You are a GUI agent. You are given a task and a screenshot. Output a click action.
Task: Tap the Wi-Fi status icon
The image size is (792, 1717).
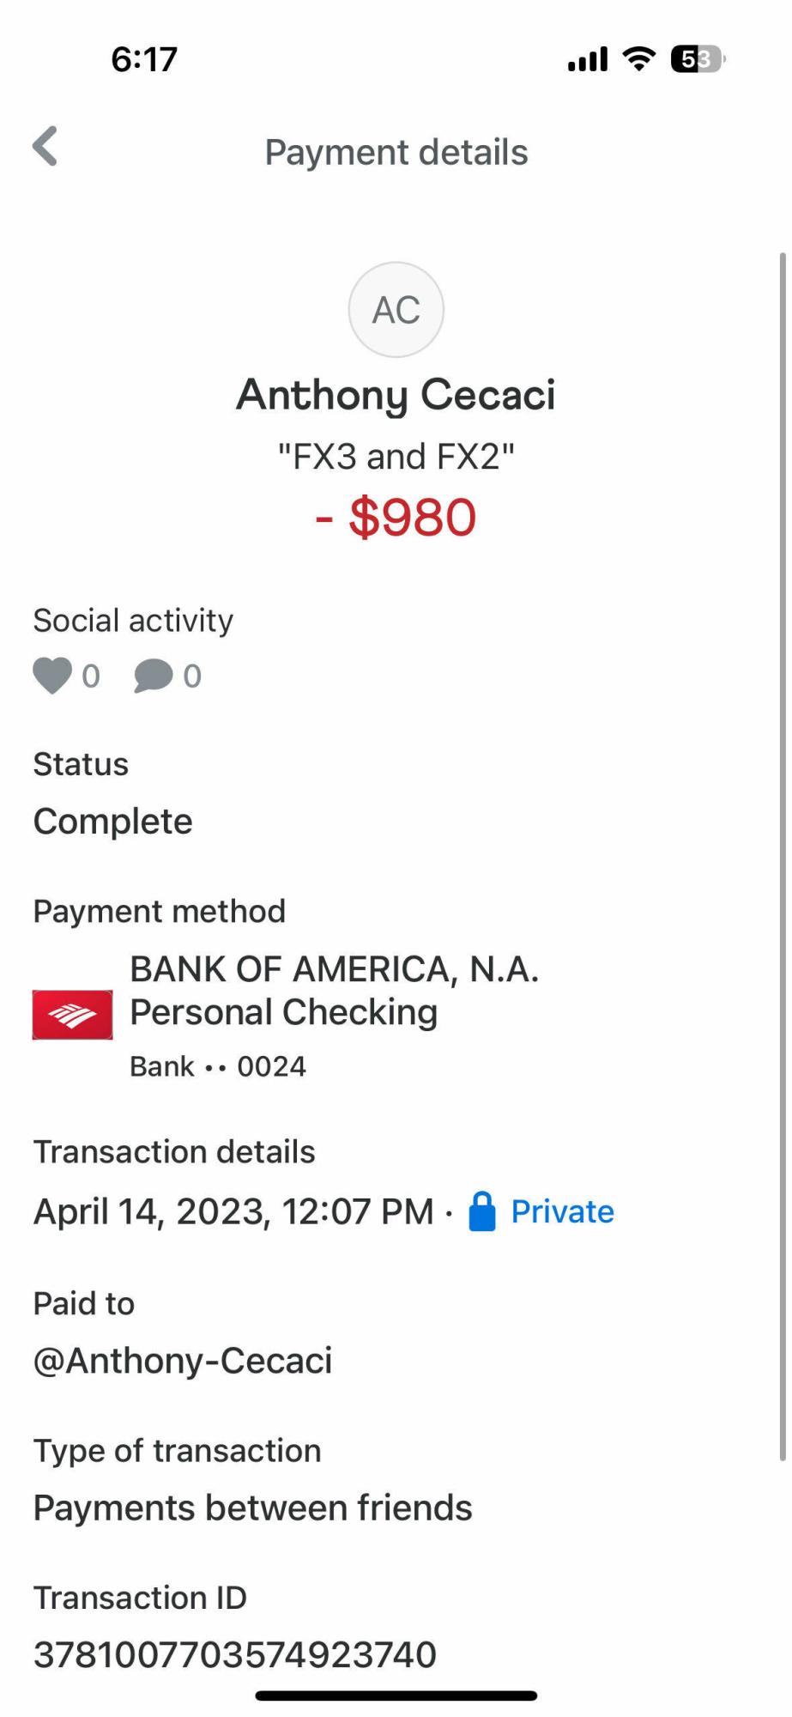638,59
